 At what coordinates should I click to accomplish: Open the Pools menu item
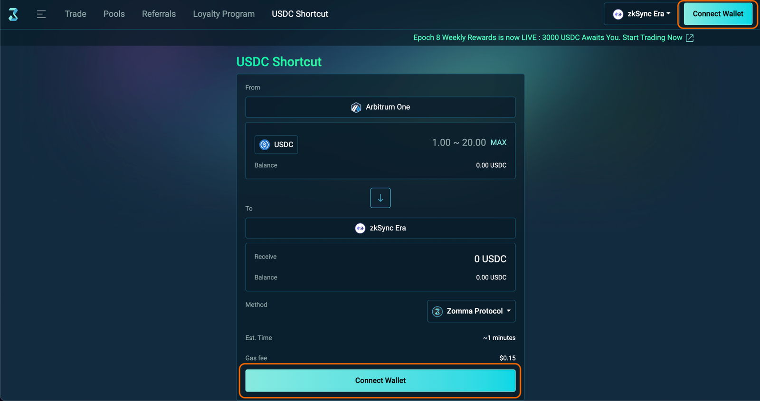114,14
